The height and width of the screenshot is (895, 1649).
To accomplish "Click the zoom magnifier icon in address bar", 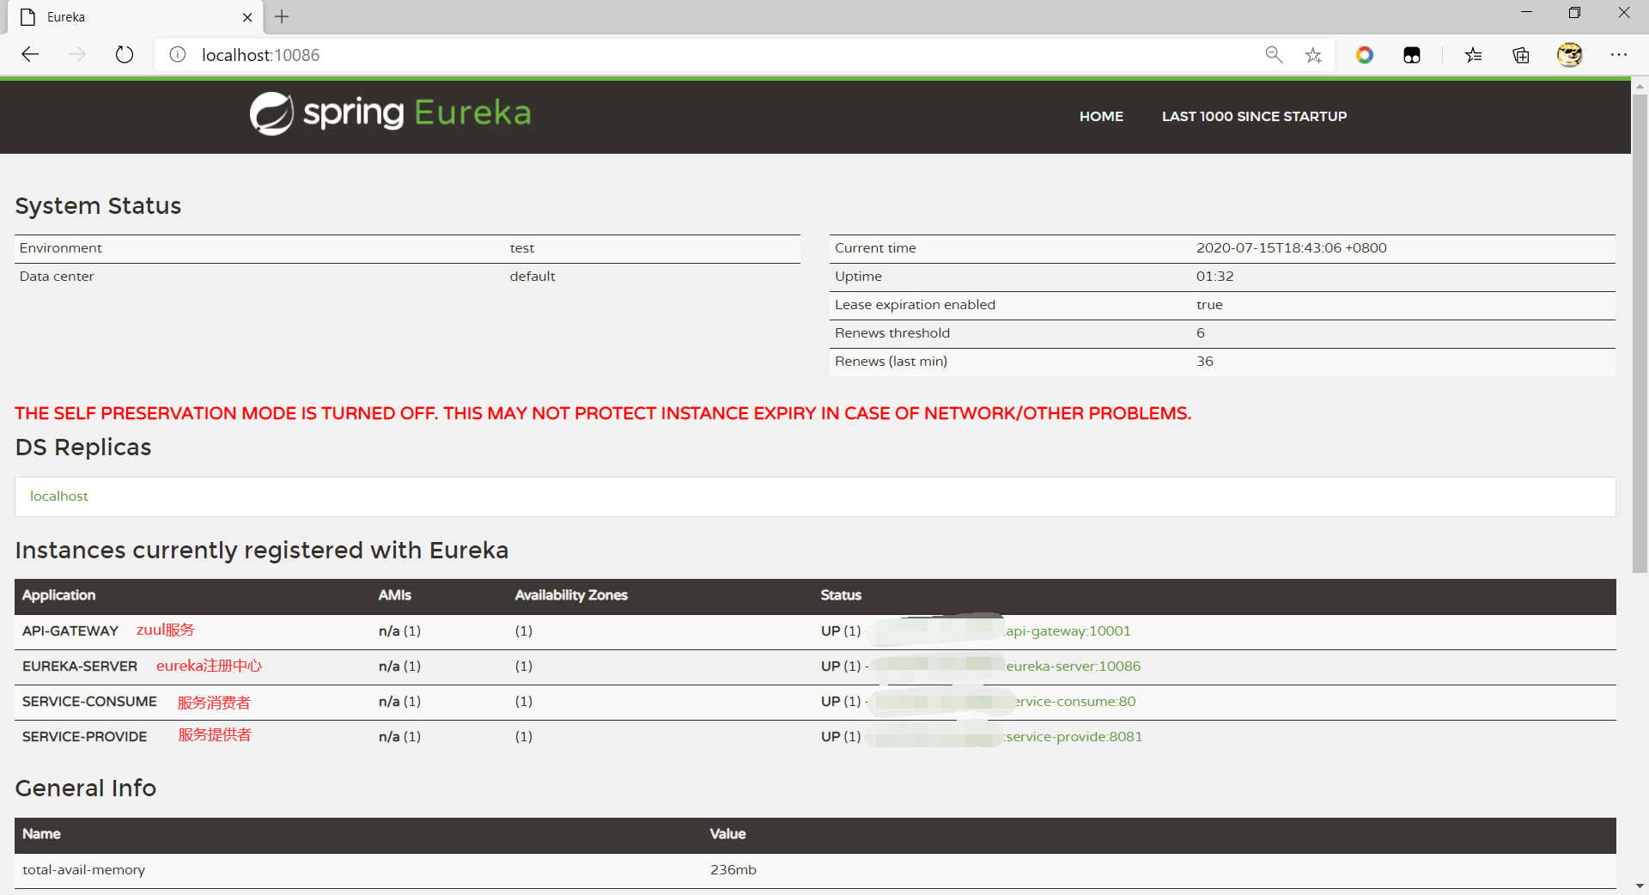I will (1274, 55).
